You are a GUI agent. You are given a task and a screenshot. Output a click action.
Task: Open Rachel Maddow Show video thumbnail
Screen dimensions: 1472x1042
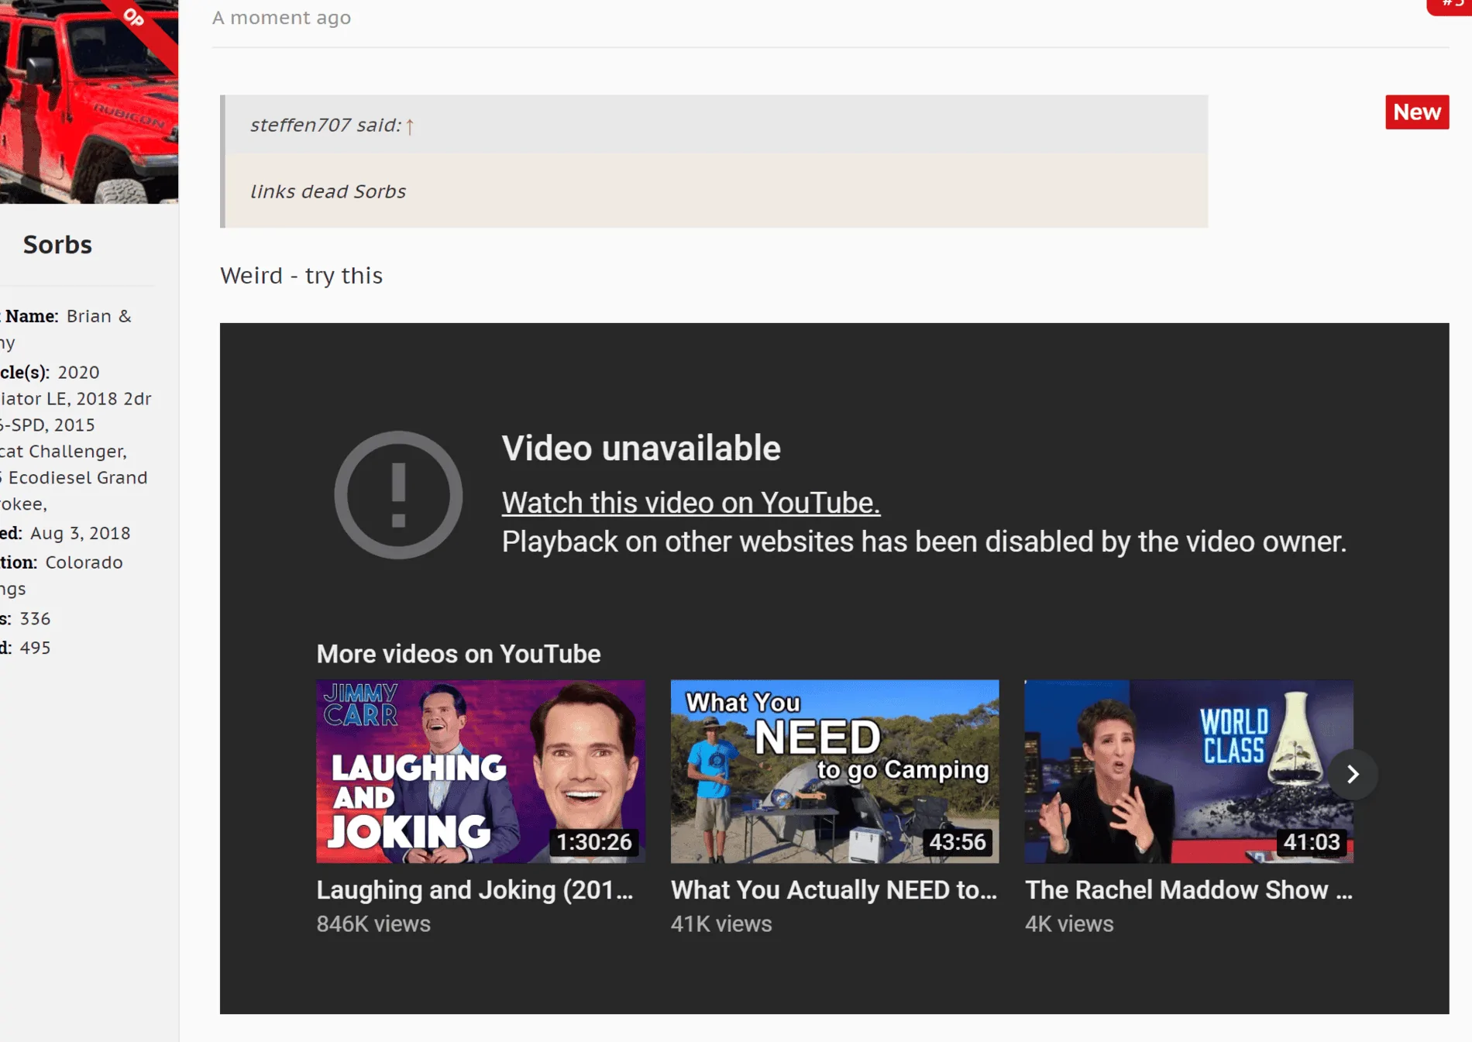click(x=1188, y=772)
